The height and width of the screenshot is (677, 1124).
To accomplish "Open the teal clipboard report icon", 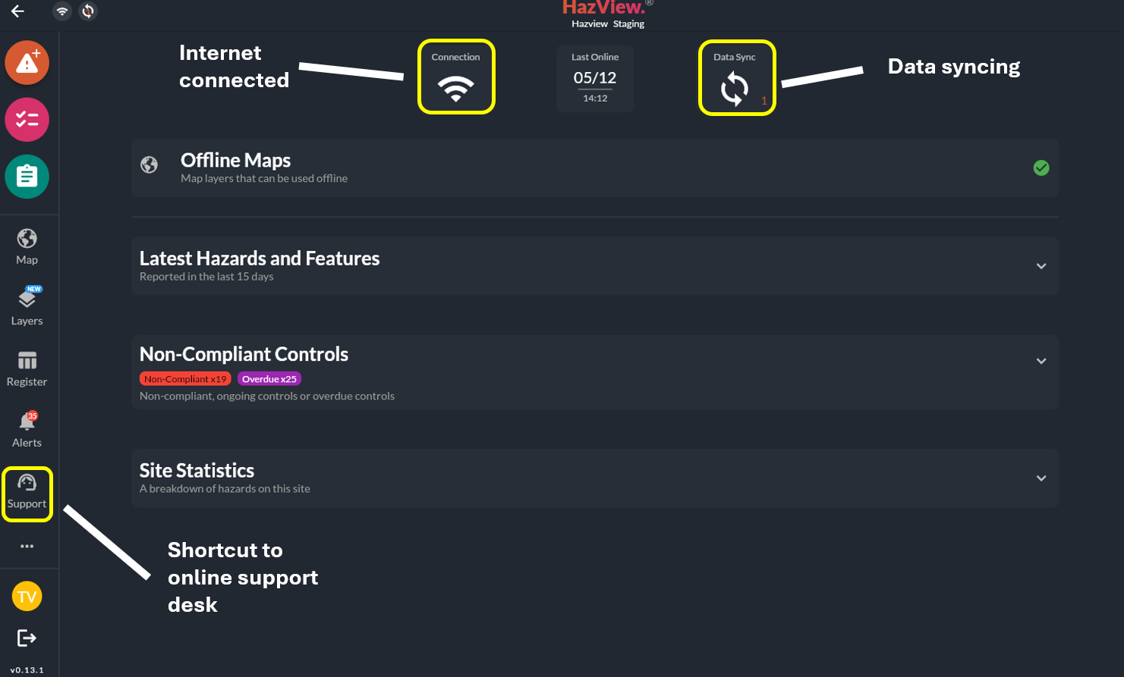I will pyautogui.click(x=27, y=177).
